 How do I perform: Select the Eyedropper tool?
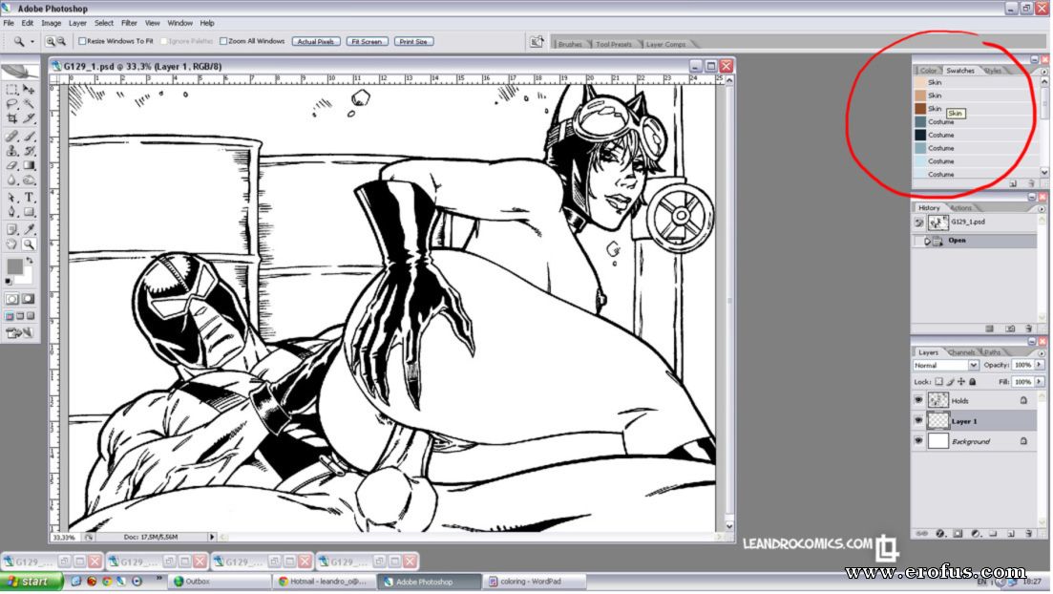pos(29,230)
